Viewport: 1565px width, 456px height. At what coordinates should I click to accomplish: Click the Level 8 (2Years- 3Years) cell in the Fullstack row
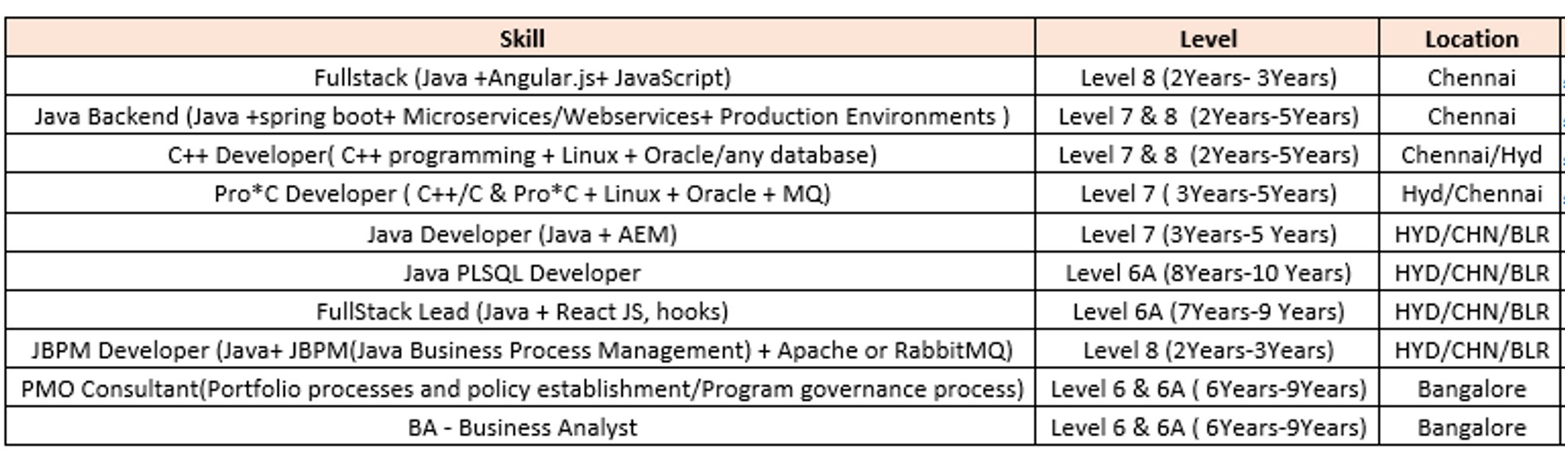[x=1207, y=77]
